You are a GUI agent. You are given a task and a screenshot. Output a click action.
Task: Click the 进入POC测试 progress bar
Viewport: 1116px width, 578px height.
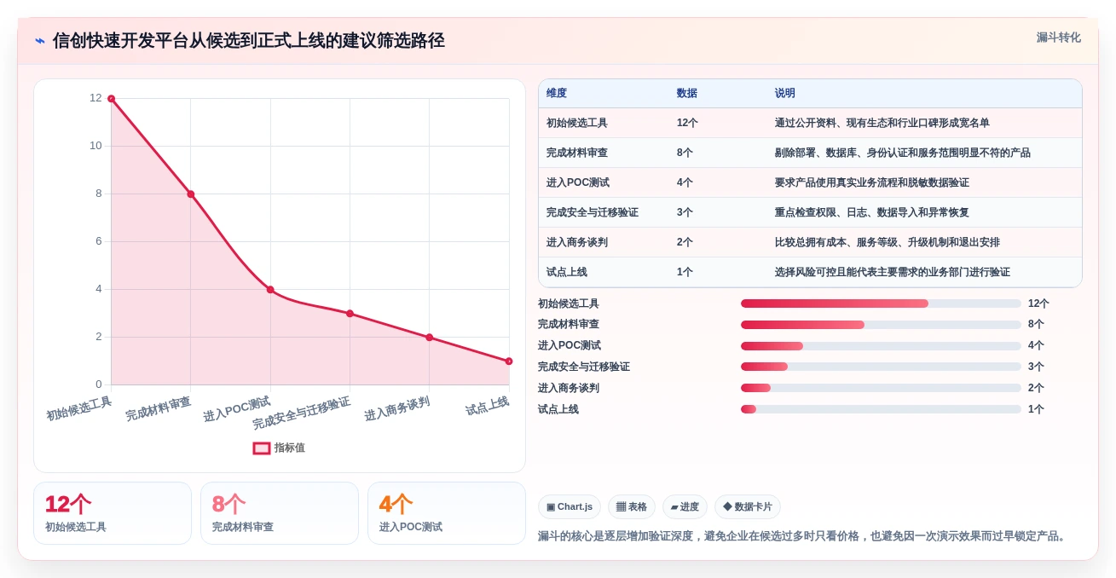click(x=881, y=346)
